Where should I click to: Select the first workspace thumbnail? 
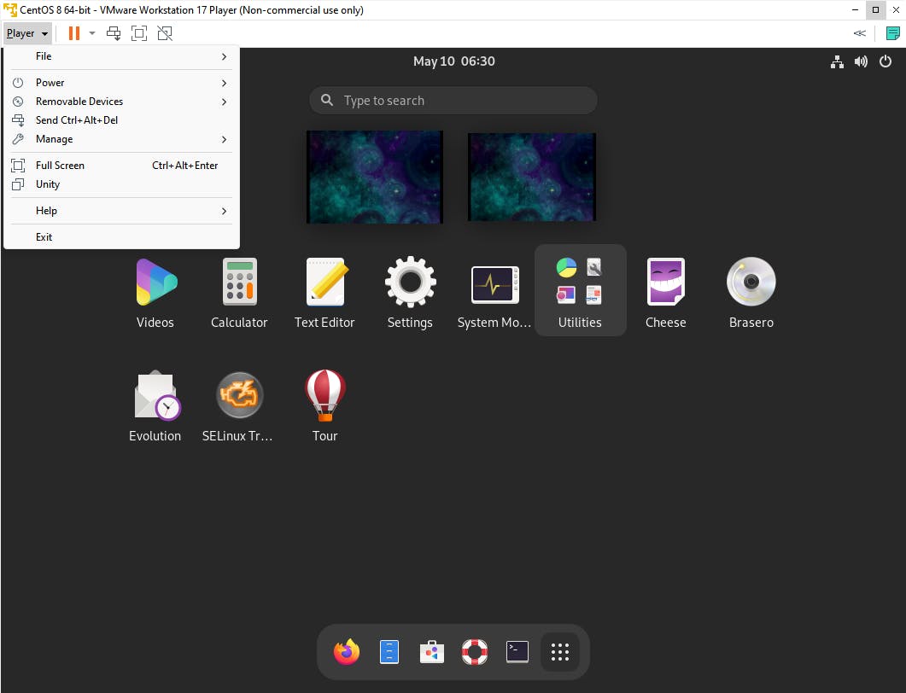[x=374, y=177]
